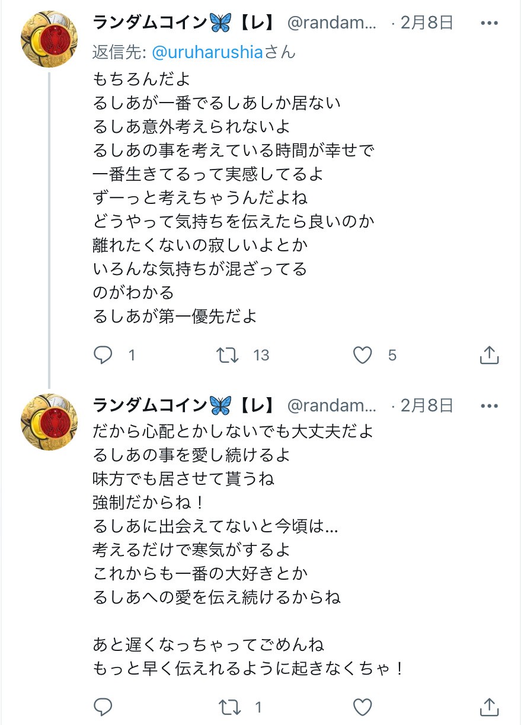This screenshot has height=725, width=521.
Task: Open more options menu on first tweet
Action: point(489,23)
